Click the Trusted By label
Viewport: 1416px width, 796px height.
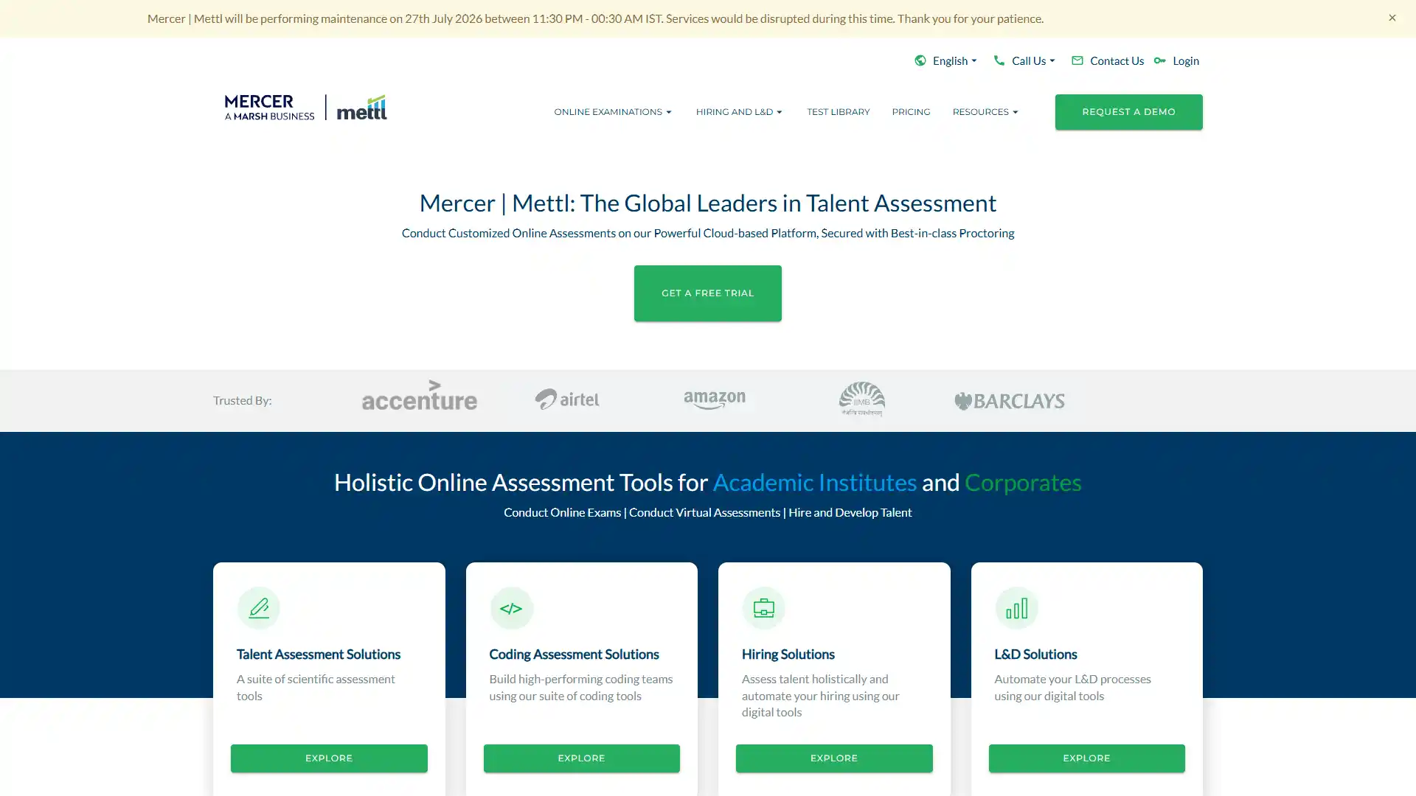point(242,400)
